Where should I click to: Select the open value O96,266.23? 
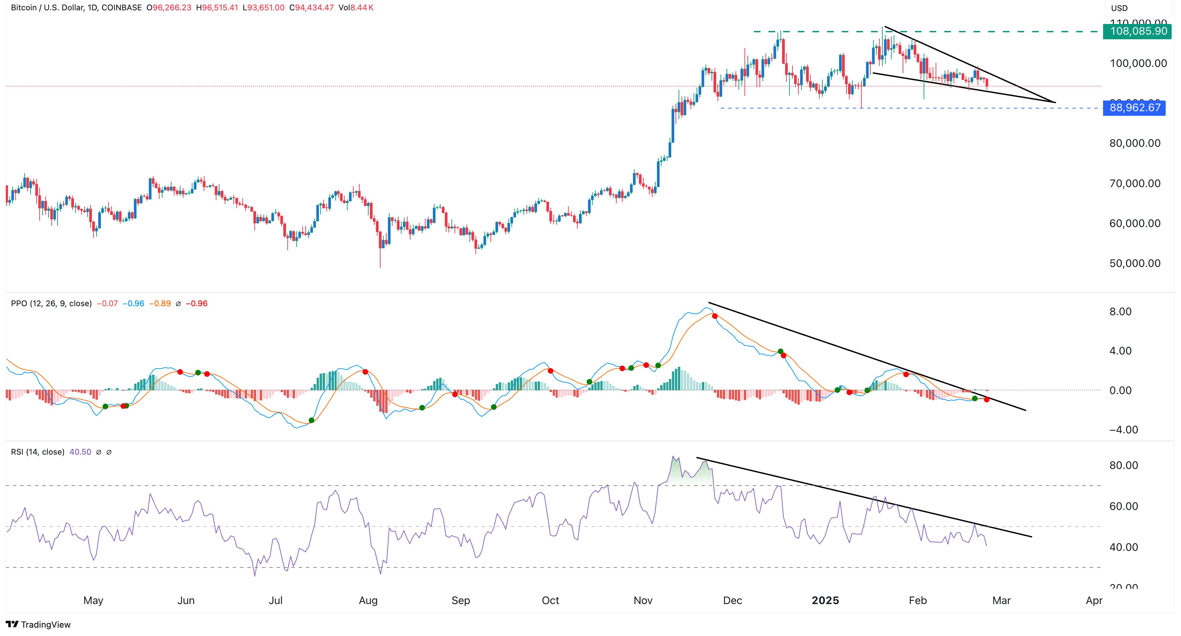[169, 8]
